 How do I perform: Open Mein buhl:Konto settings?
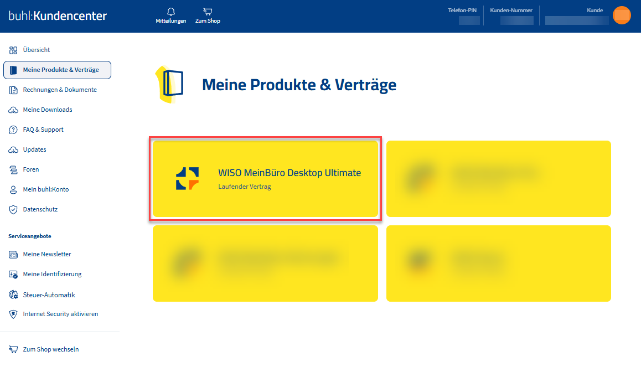tap(46, 189)
